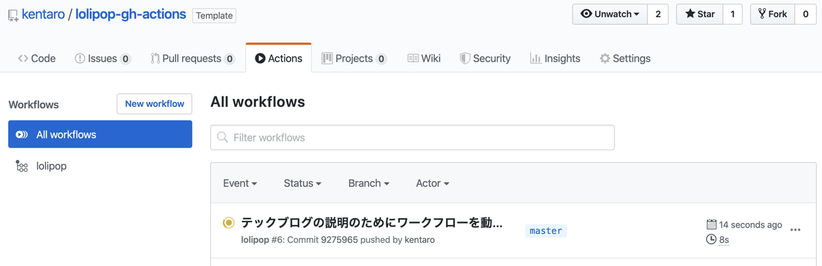Open the Actor filter dropdown
The image size is (822, 266).
pyautogui.click(x=432, y=183)
